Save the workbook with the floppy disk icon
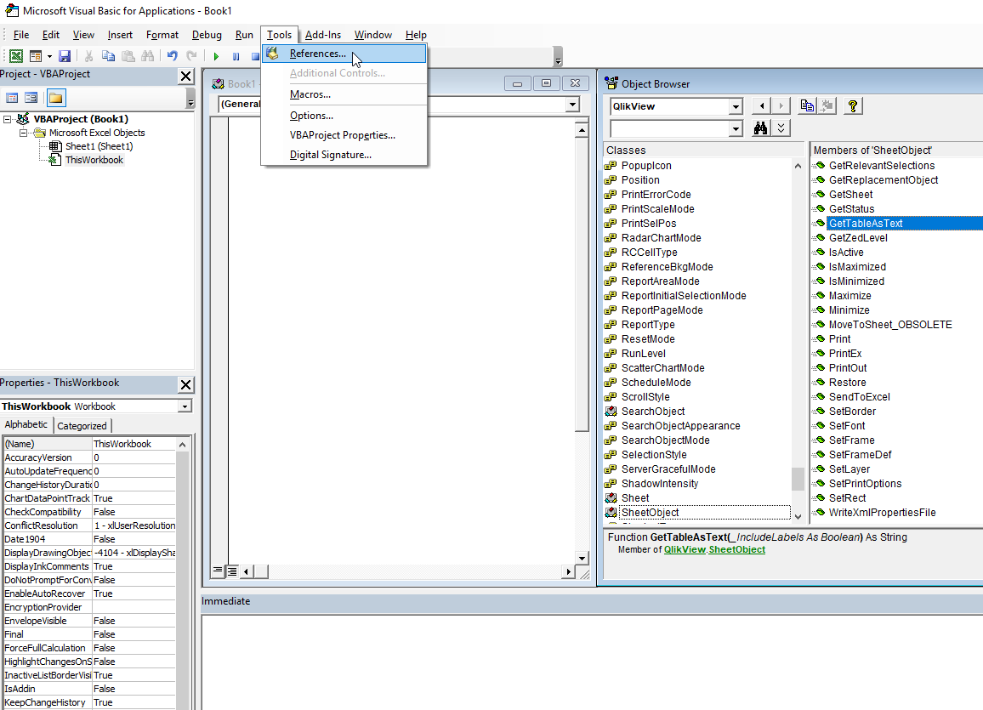The width and height of the screenshot is (983, 710). click(65, 56)
